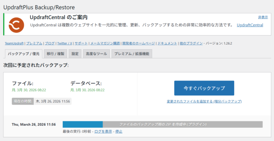The height and width of the screenshot is (141, 274).
Task: Click the backup ZIP creation progress bar
Action: (162, 124)
